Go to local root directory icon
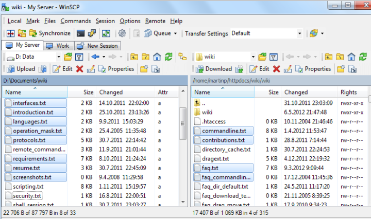The height and width of the screenshot is (219, 371). click(145, 57)
